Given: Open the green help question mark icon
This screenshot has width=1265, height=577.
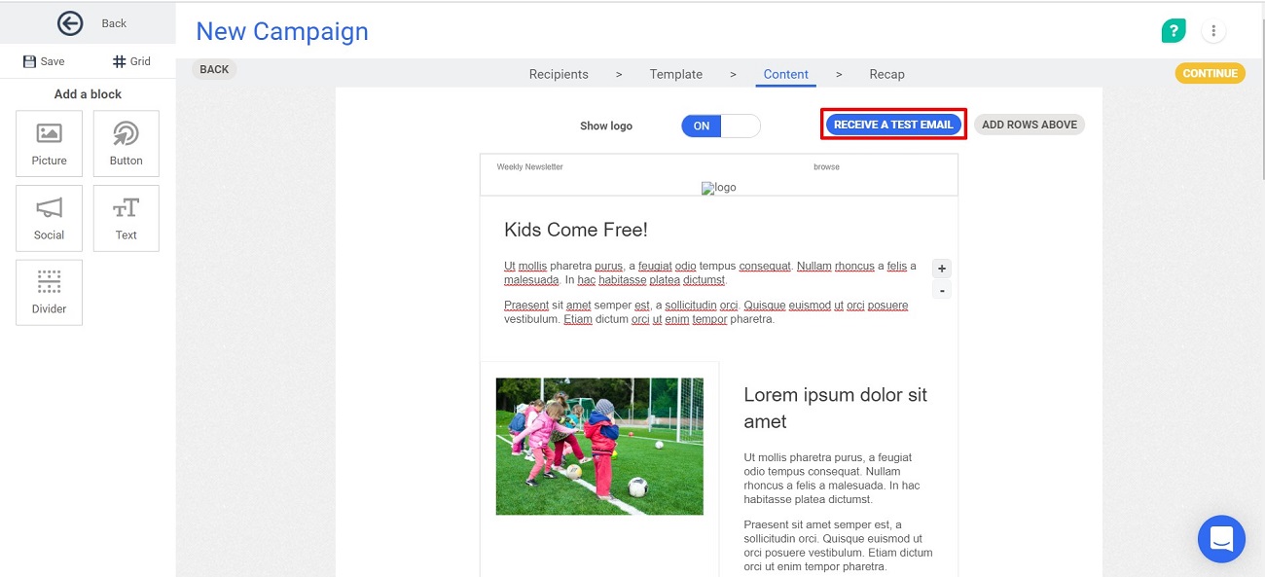Looking at the screenshot, I should pyautogui.click(x=1174, y=31).
